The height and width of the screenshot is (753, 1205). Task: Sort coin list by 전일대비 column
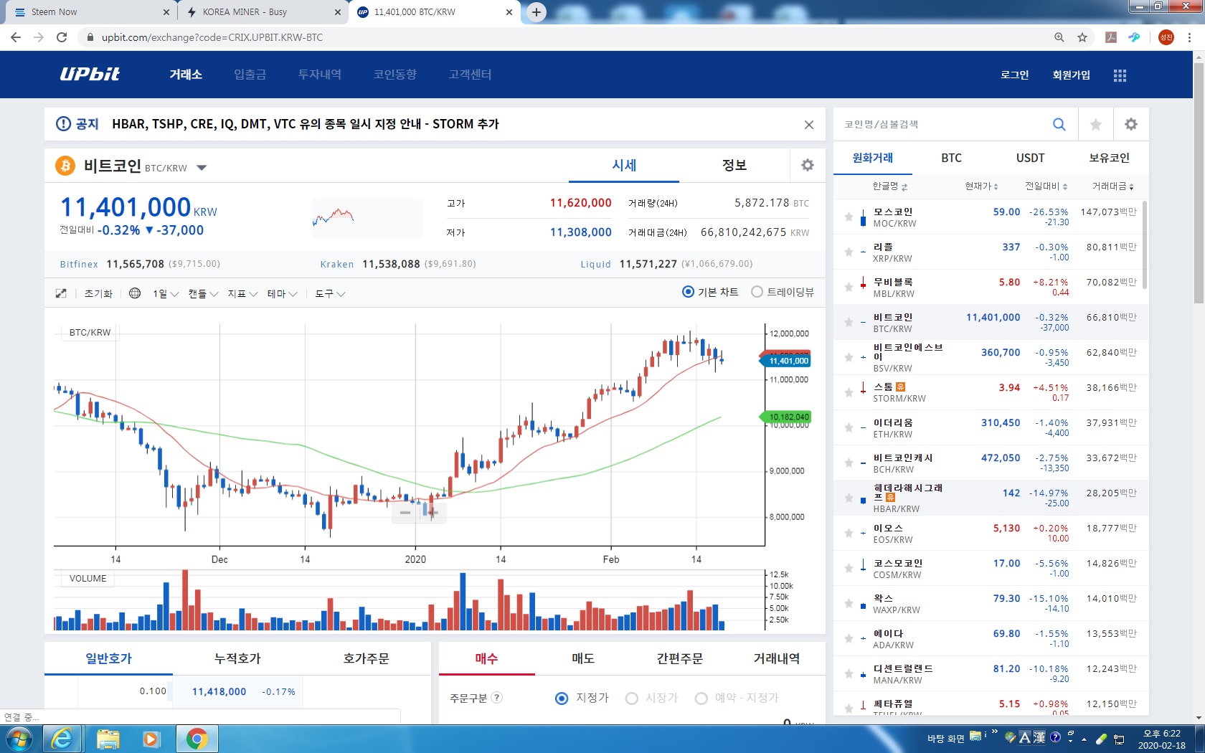click(x=1046, y=186)
